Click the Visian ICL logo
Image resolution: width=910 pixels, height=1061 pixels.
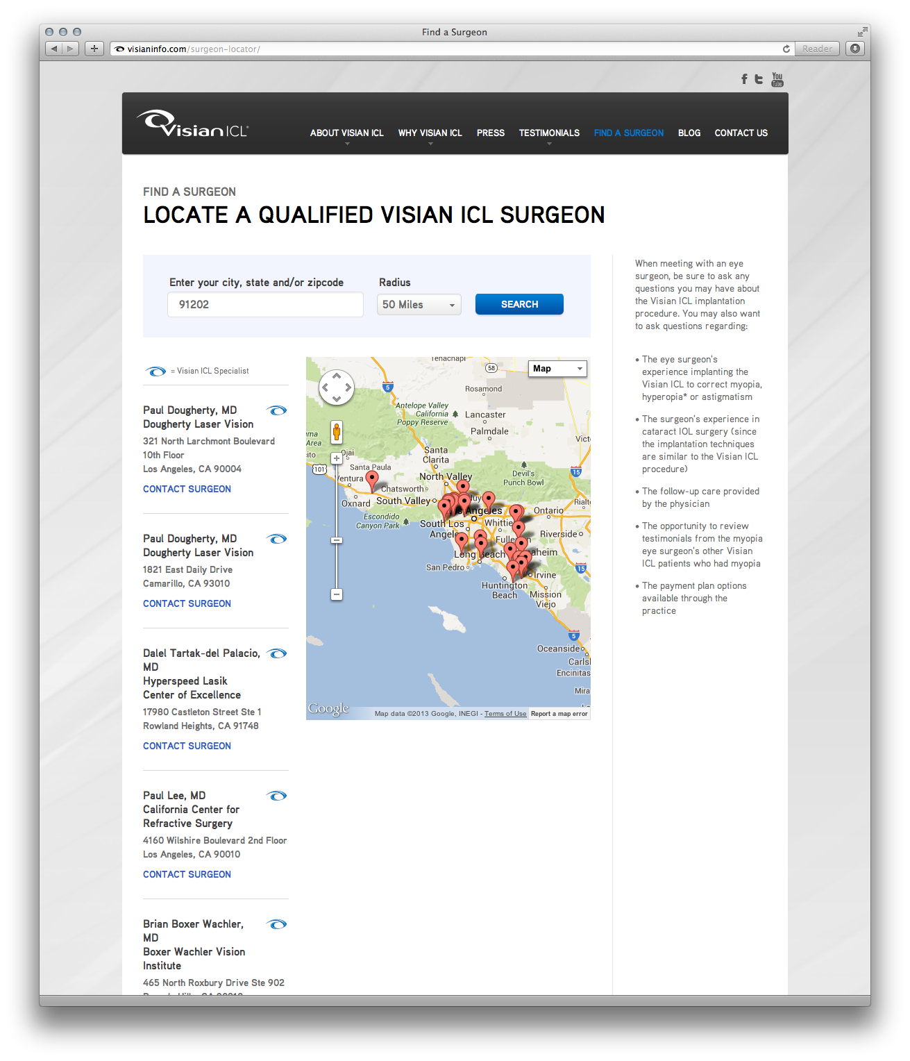pyautogui.click(x=192, y=124)
